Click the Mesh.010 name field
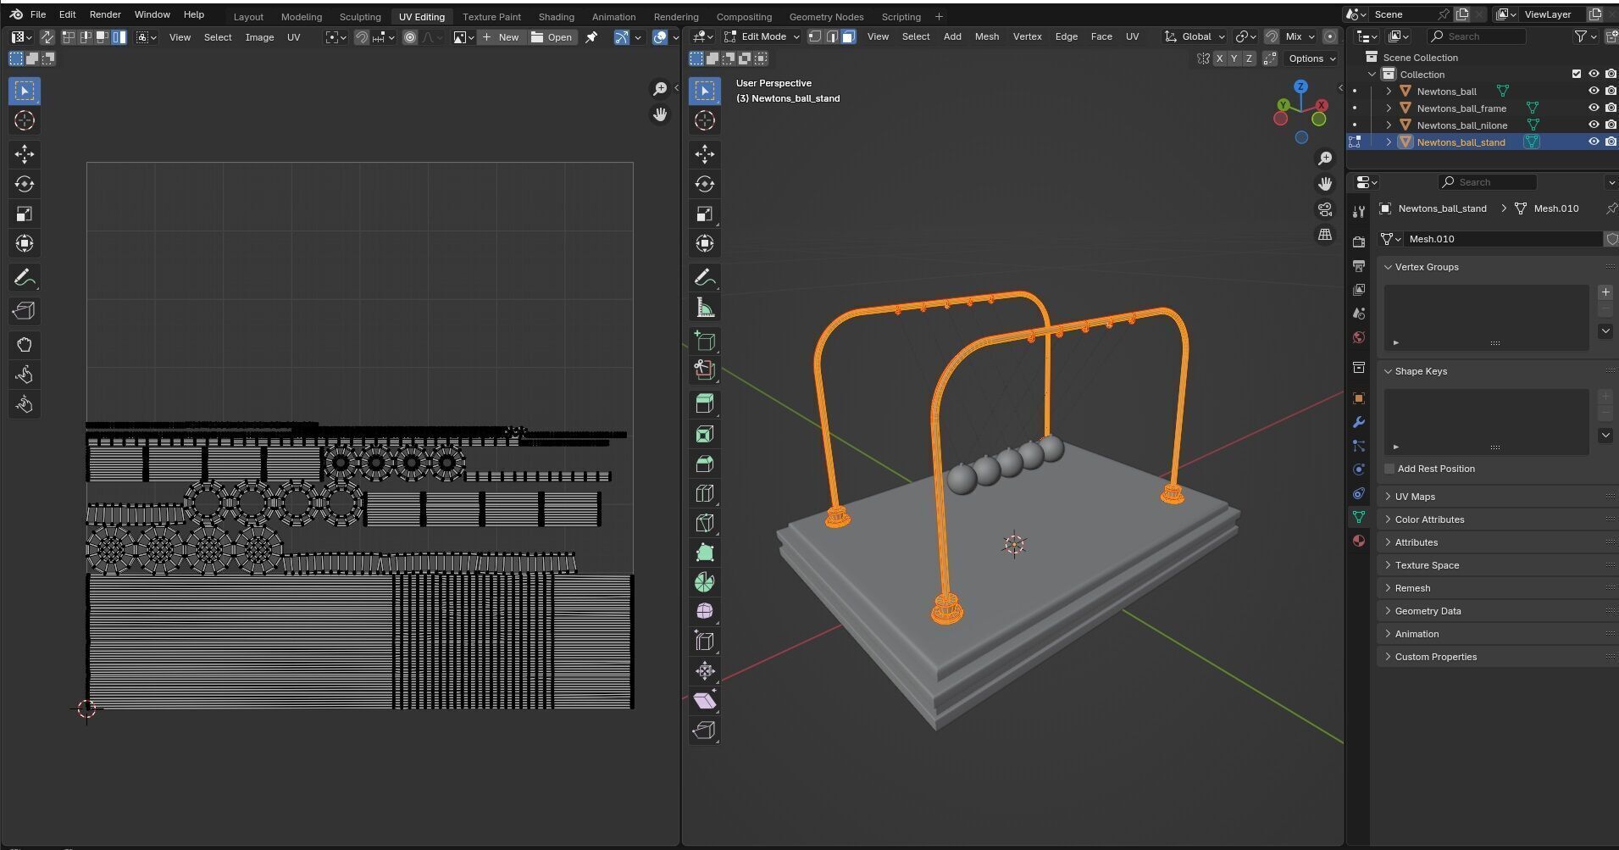Viewport: 1619px width, 850px height. [x=1502, y=239]
